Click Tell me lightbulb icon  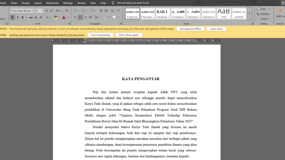click(113, 3)
